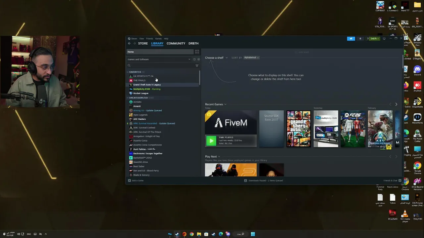Select Rocket League in the list

point(140,93)
